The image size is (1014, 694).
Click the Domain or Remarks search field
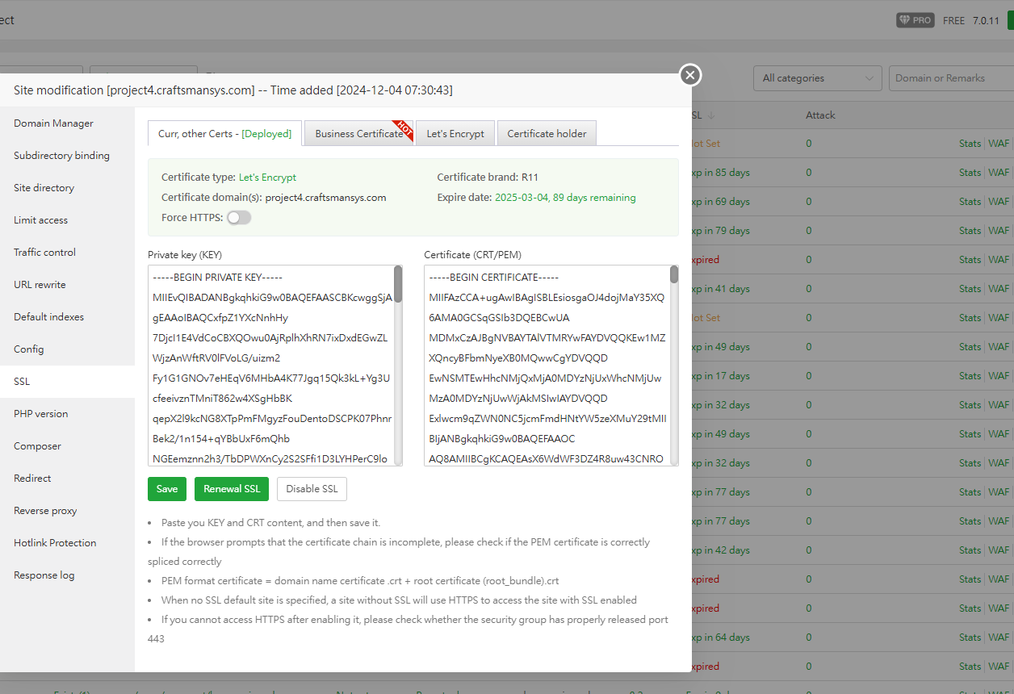click(950, 78)
